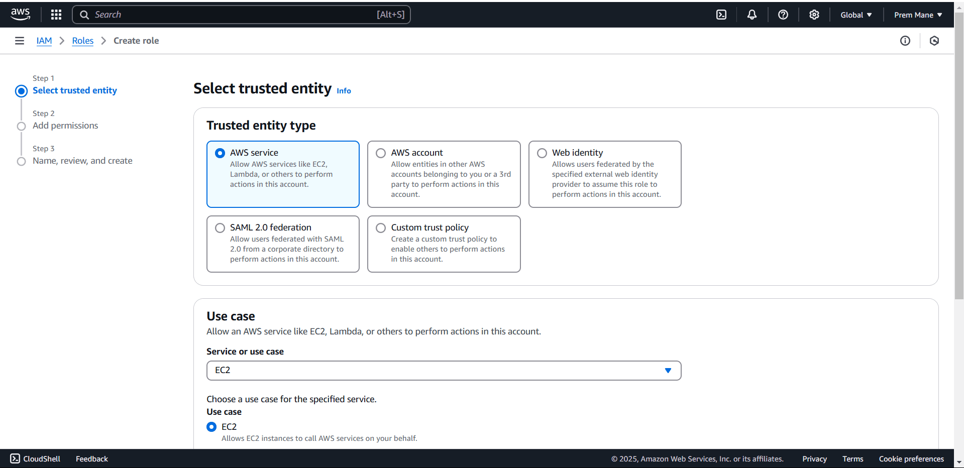The height and width of the screenshot is (468, 964).
Task: Click the scrollbar down arrow
Action: [x=959, y=462]
